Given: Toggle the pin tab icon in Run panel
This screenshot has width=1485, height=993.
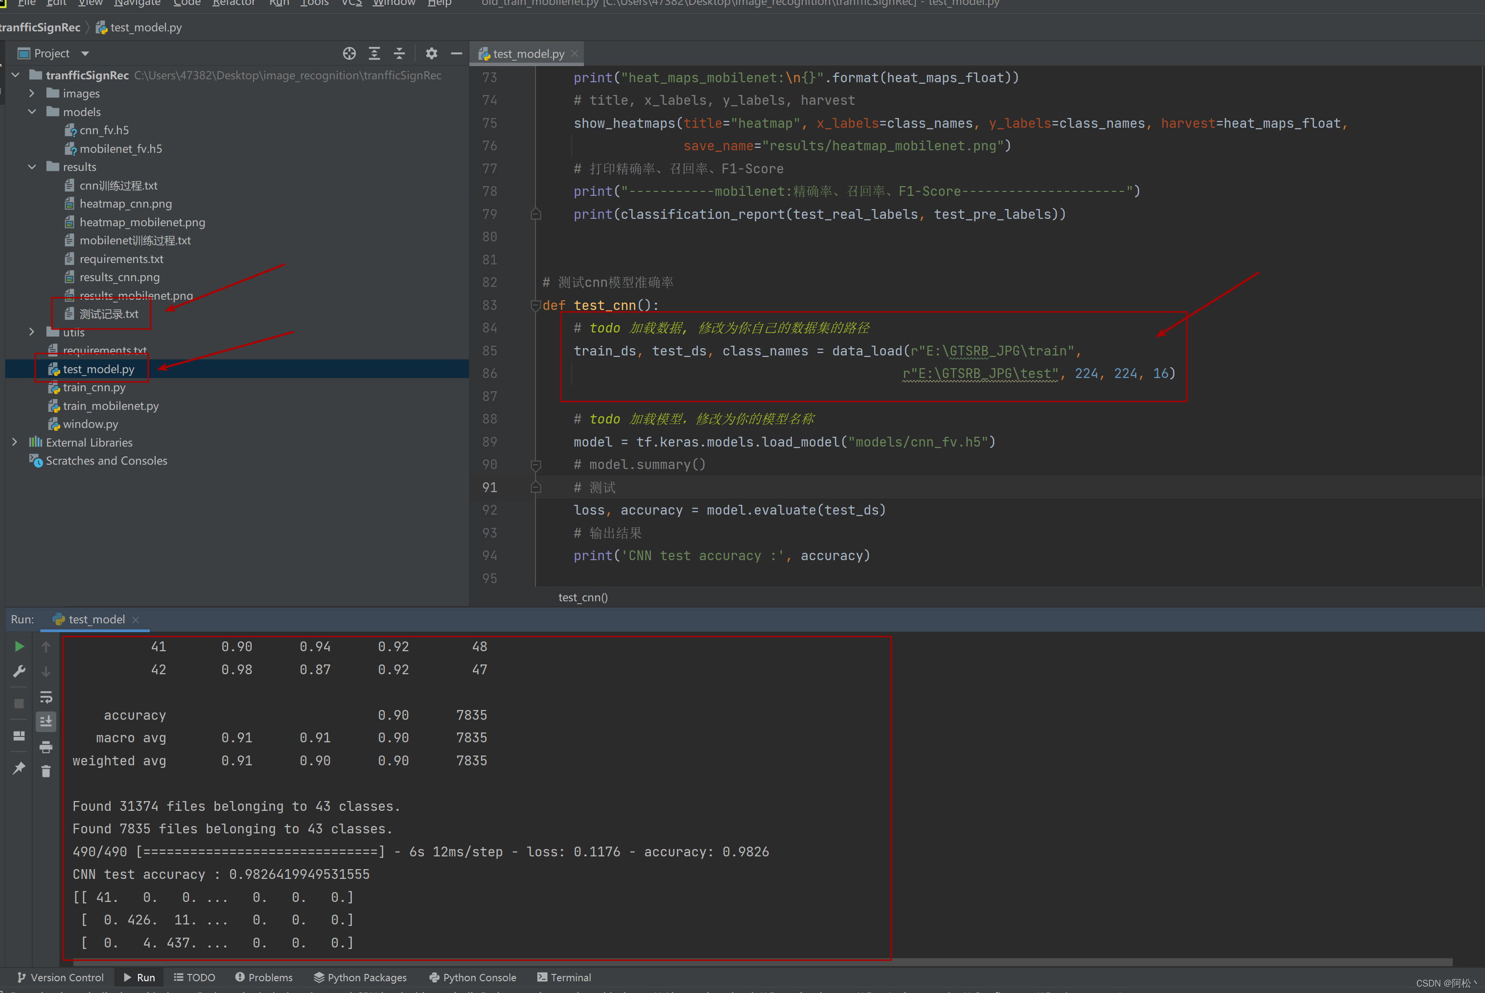Looking at the screenshot, I should pos(19,768).
